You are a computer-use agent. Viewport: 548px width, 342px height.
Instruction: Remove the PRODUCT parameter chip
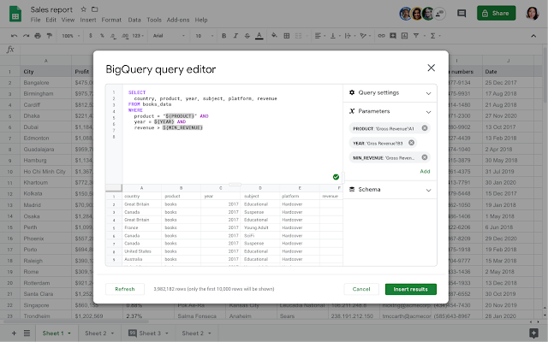point(425,127)
